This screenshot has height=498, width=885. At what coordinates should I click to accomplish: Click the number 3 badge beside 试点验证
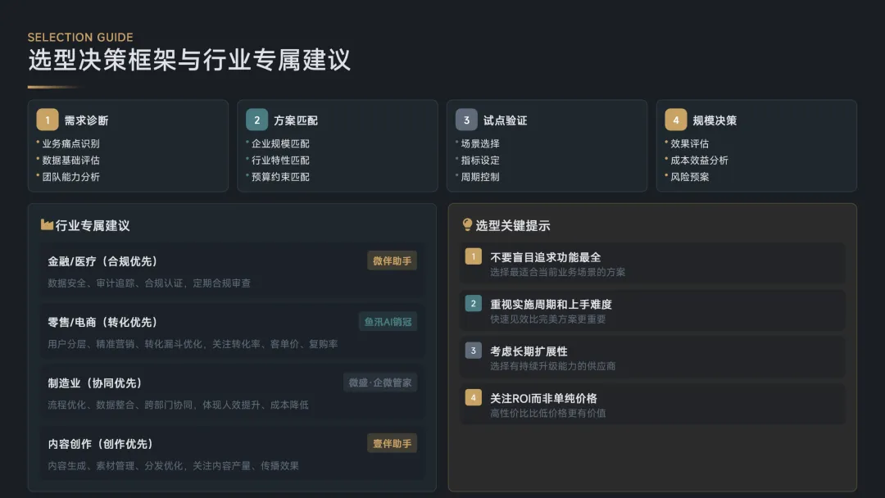click(466, 120)
